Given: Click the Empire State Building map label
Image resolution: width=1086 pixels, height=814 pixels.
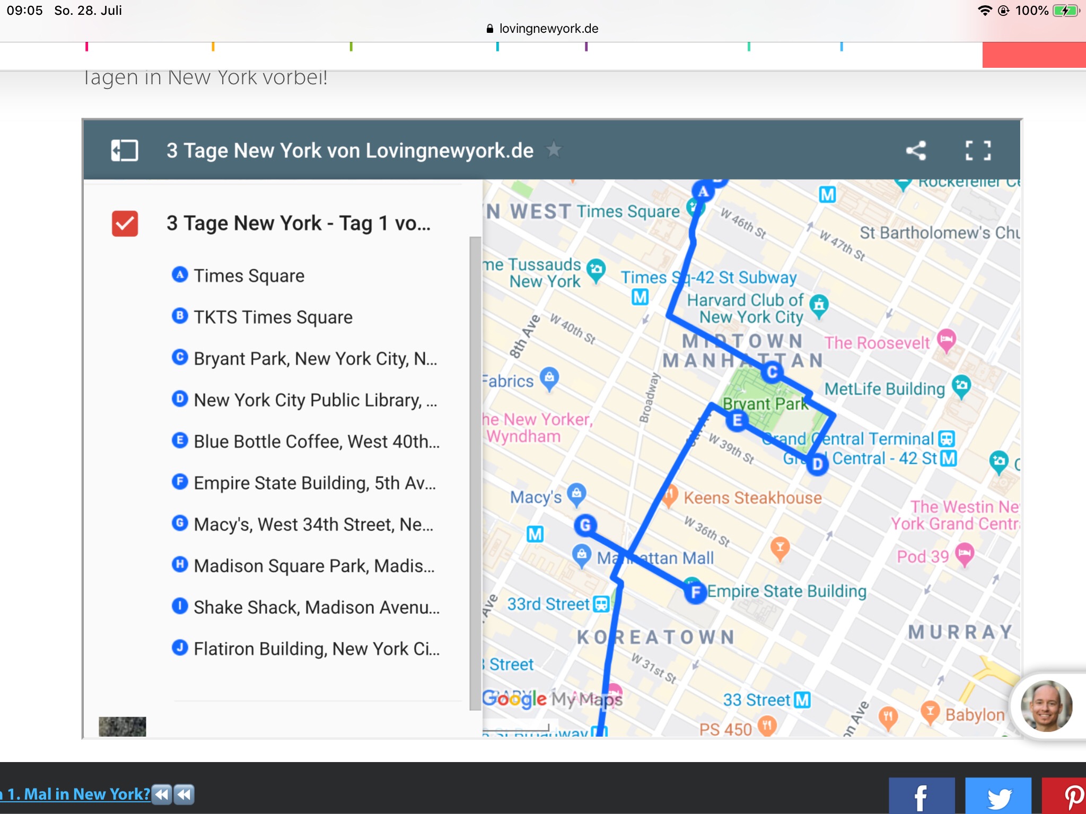Looking at the screenshot, I should click(787, 591).
